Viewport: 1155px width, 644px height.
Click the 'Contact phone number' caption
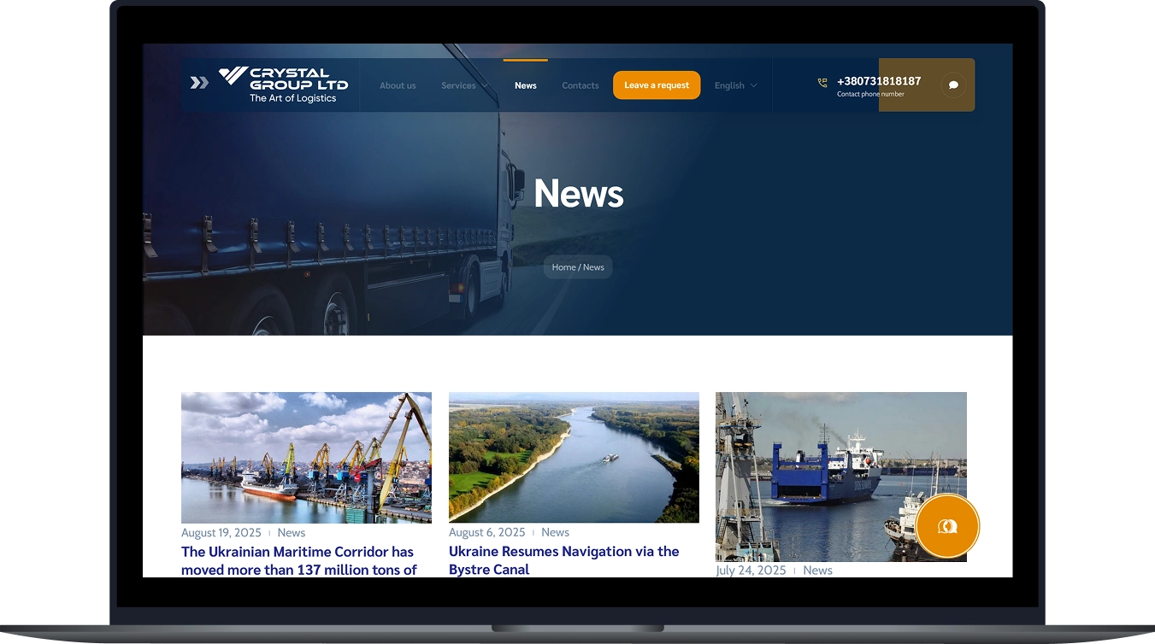coord(870,94)
